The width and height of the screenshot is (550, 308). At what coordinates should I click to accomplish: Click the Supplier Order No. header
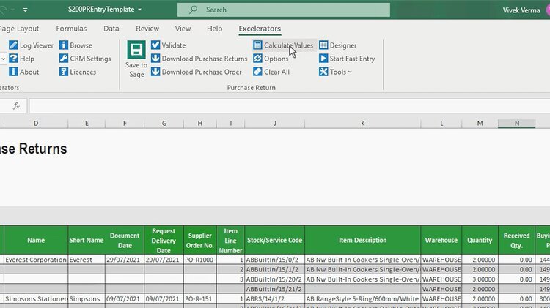(x=200, y=240)
